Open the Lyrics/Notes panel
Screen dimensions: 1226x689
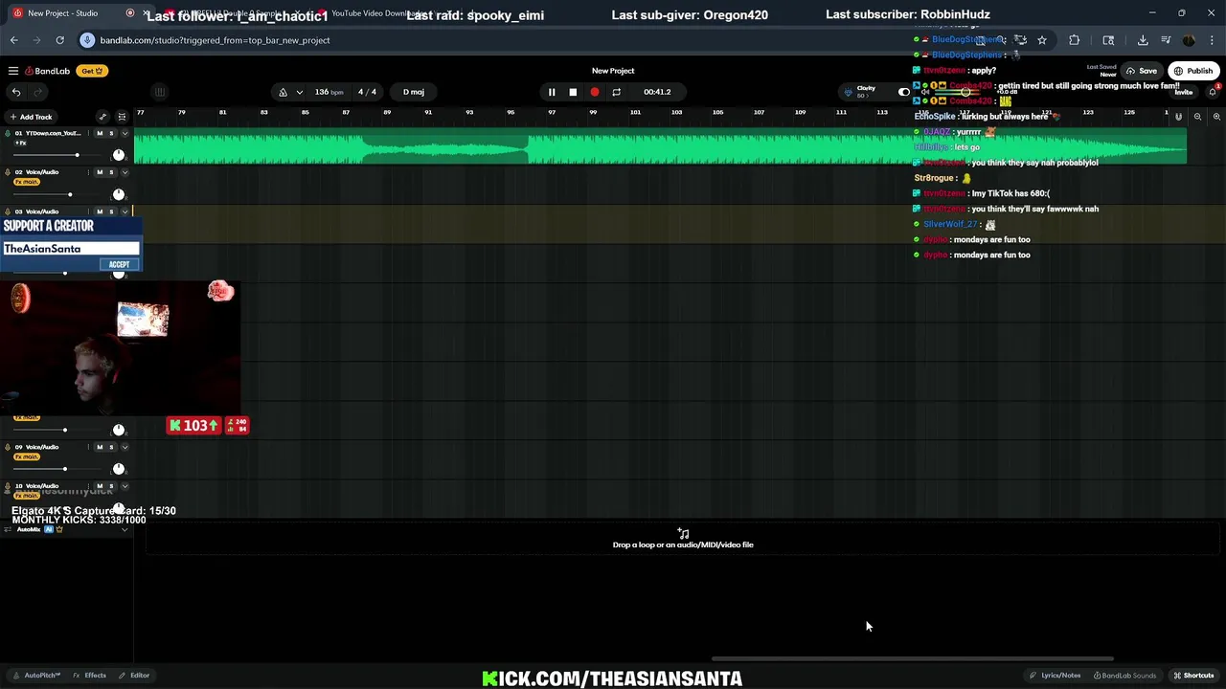tap(1056, 676)
